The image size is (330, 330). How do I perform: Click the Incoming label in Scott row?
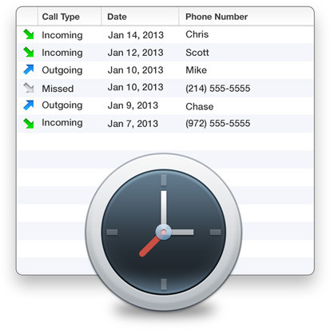pyautogui.click(x=62, y=53)
